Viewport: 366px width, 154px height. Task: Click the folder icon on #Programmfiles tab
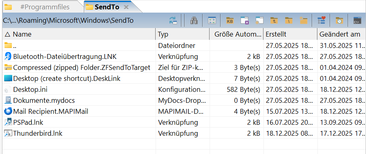(x=8, y=7)
